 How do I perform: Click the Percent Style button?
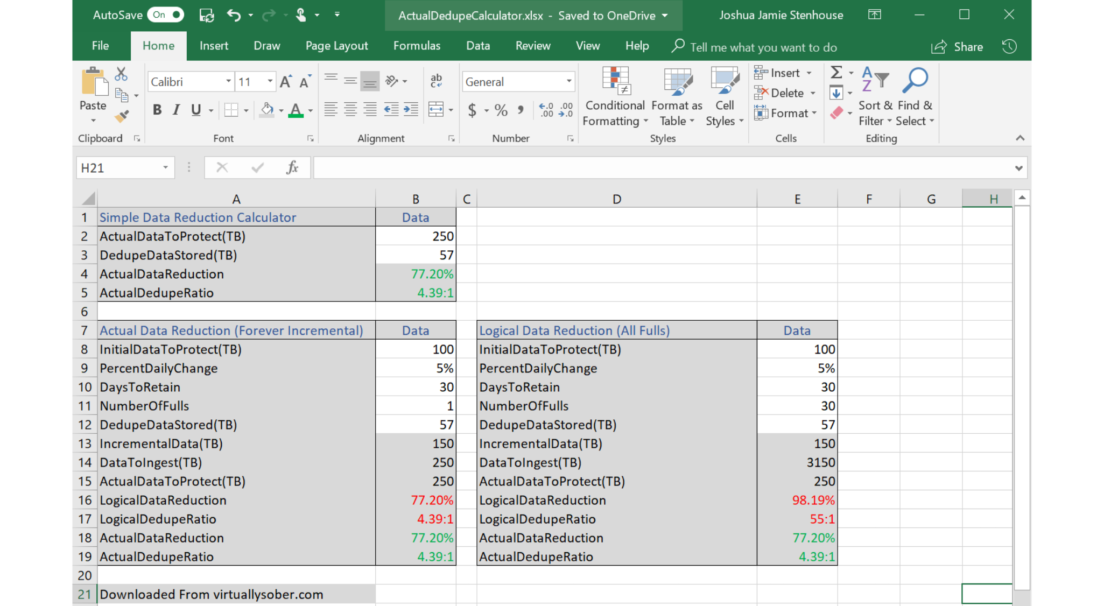pyautogui.click(x=501, y=111)
